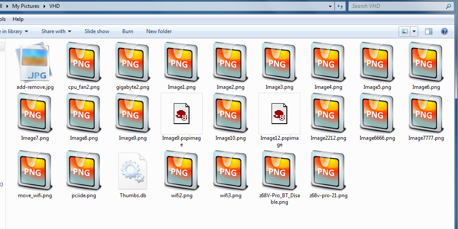The height and width of the screenshot is (229, 458).
Task: Select the gigabyte2.png file icon
Action: tap(133, 62)
